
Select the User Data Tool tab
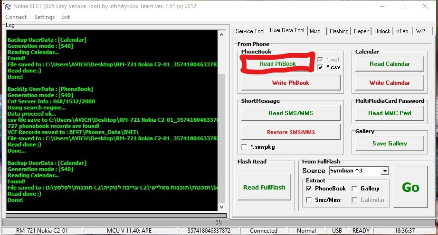(287, 30)
